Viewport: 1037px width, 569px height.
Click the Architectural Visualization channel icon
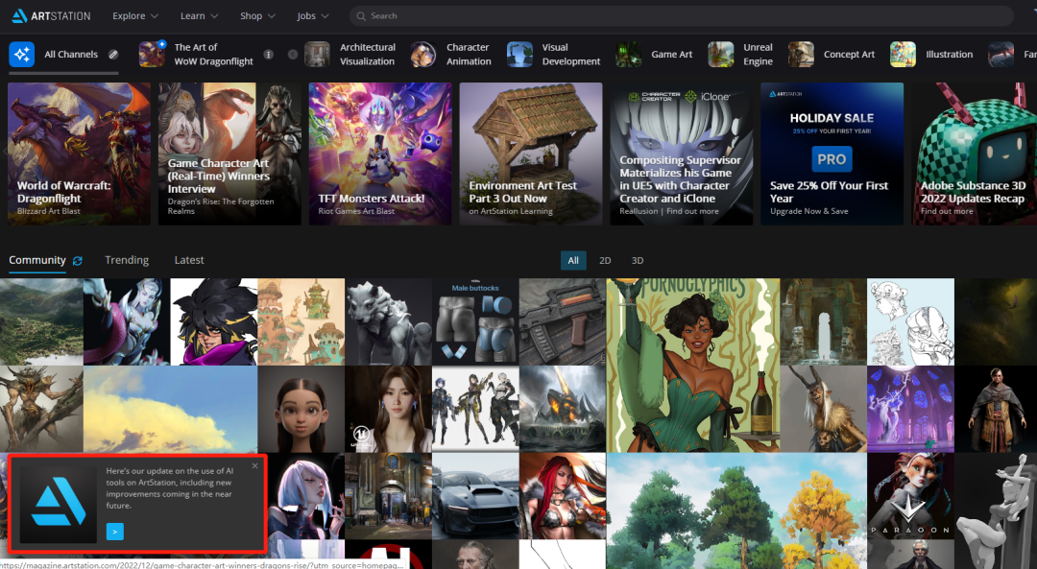[x=317, y=54]
